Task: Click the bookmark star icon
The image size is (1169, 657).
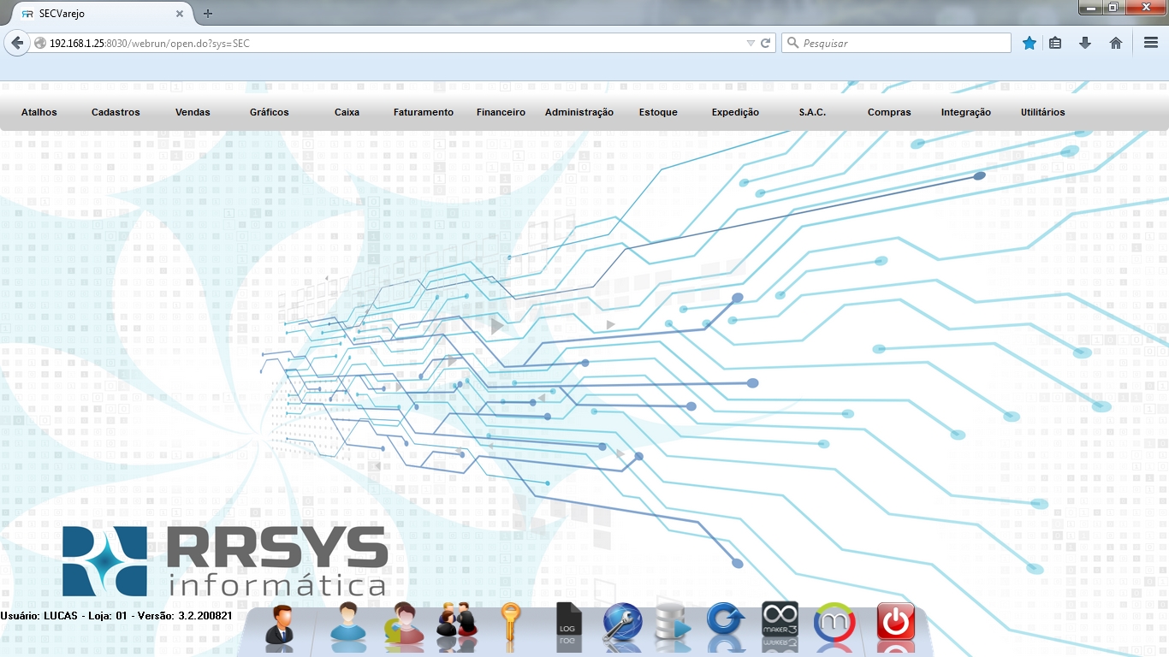Action: pos(1030,43)
